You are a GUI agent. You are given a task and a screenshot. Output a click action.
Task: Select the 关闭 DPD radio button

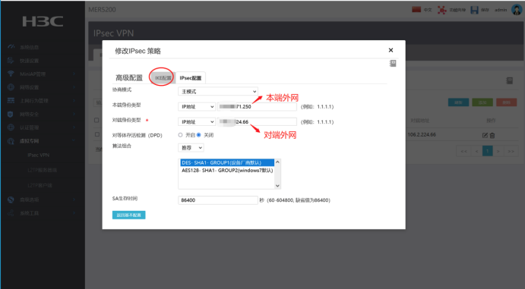199,135
